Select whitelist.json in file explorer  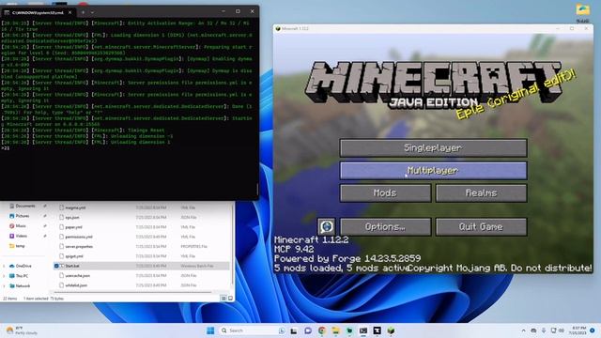[76, 285]
